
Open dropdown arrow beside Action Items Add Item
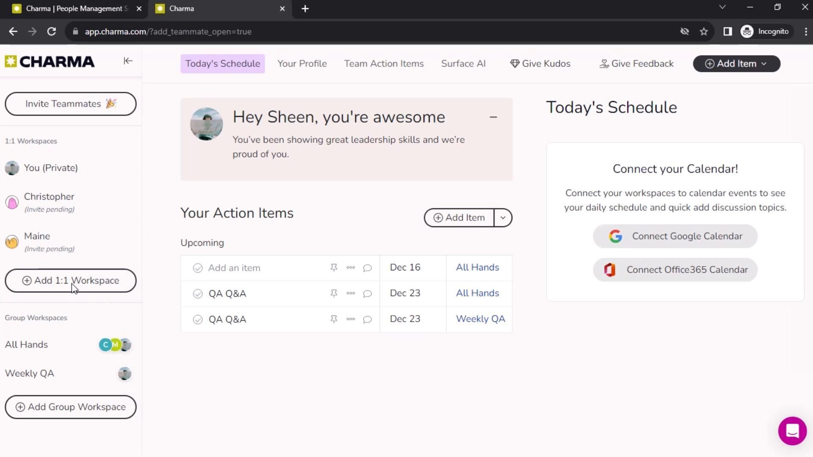pyautogui.click(x=503, y=217)
